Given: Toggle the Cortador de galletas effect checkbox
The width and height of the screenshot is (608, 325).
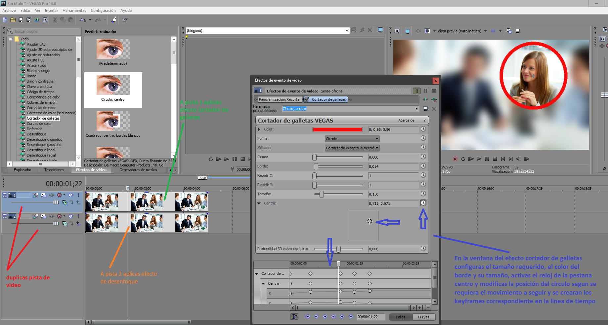Looking at the screenshot, I should pyautogui.click(x=307, y=99).
